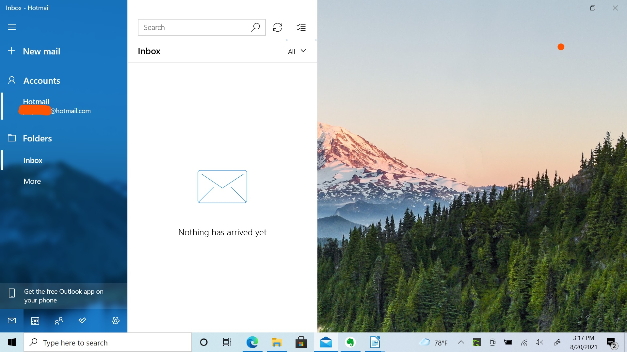Show More folders

point(32,181)
